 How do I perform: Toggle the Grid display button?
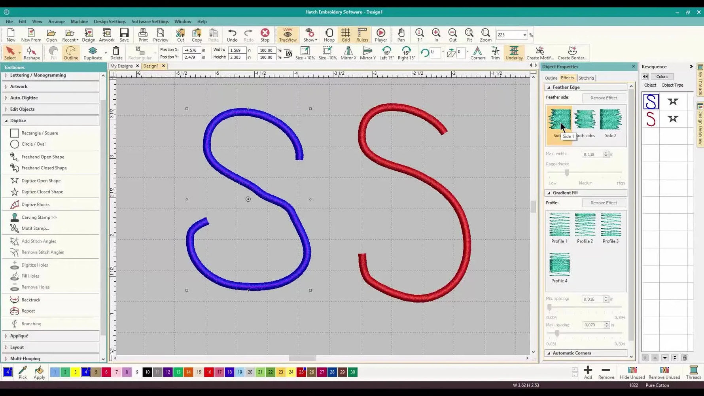(345, 35)
